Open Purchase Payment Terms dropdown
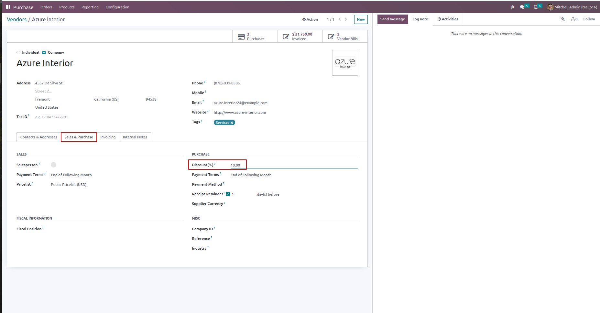Screen dimensions: 600x313 [x=294, y=175]
